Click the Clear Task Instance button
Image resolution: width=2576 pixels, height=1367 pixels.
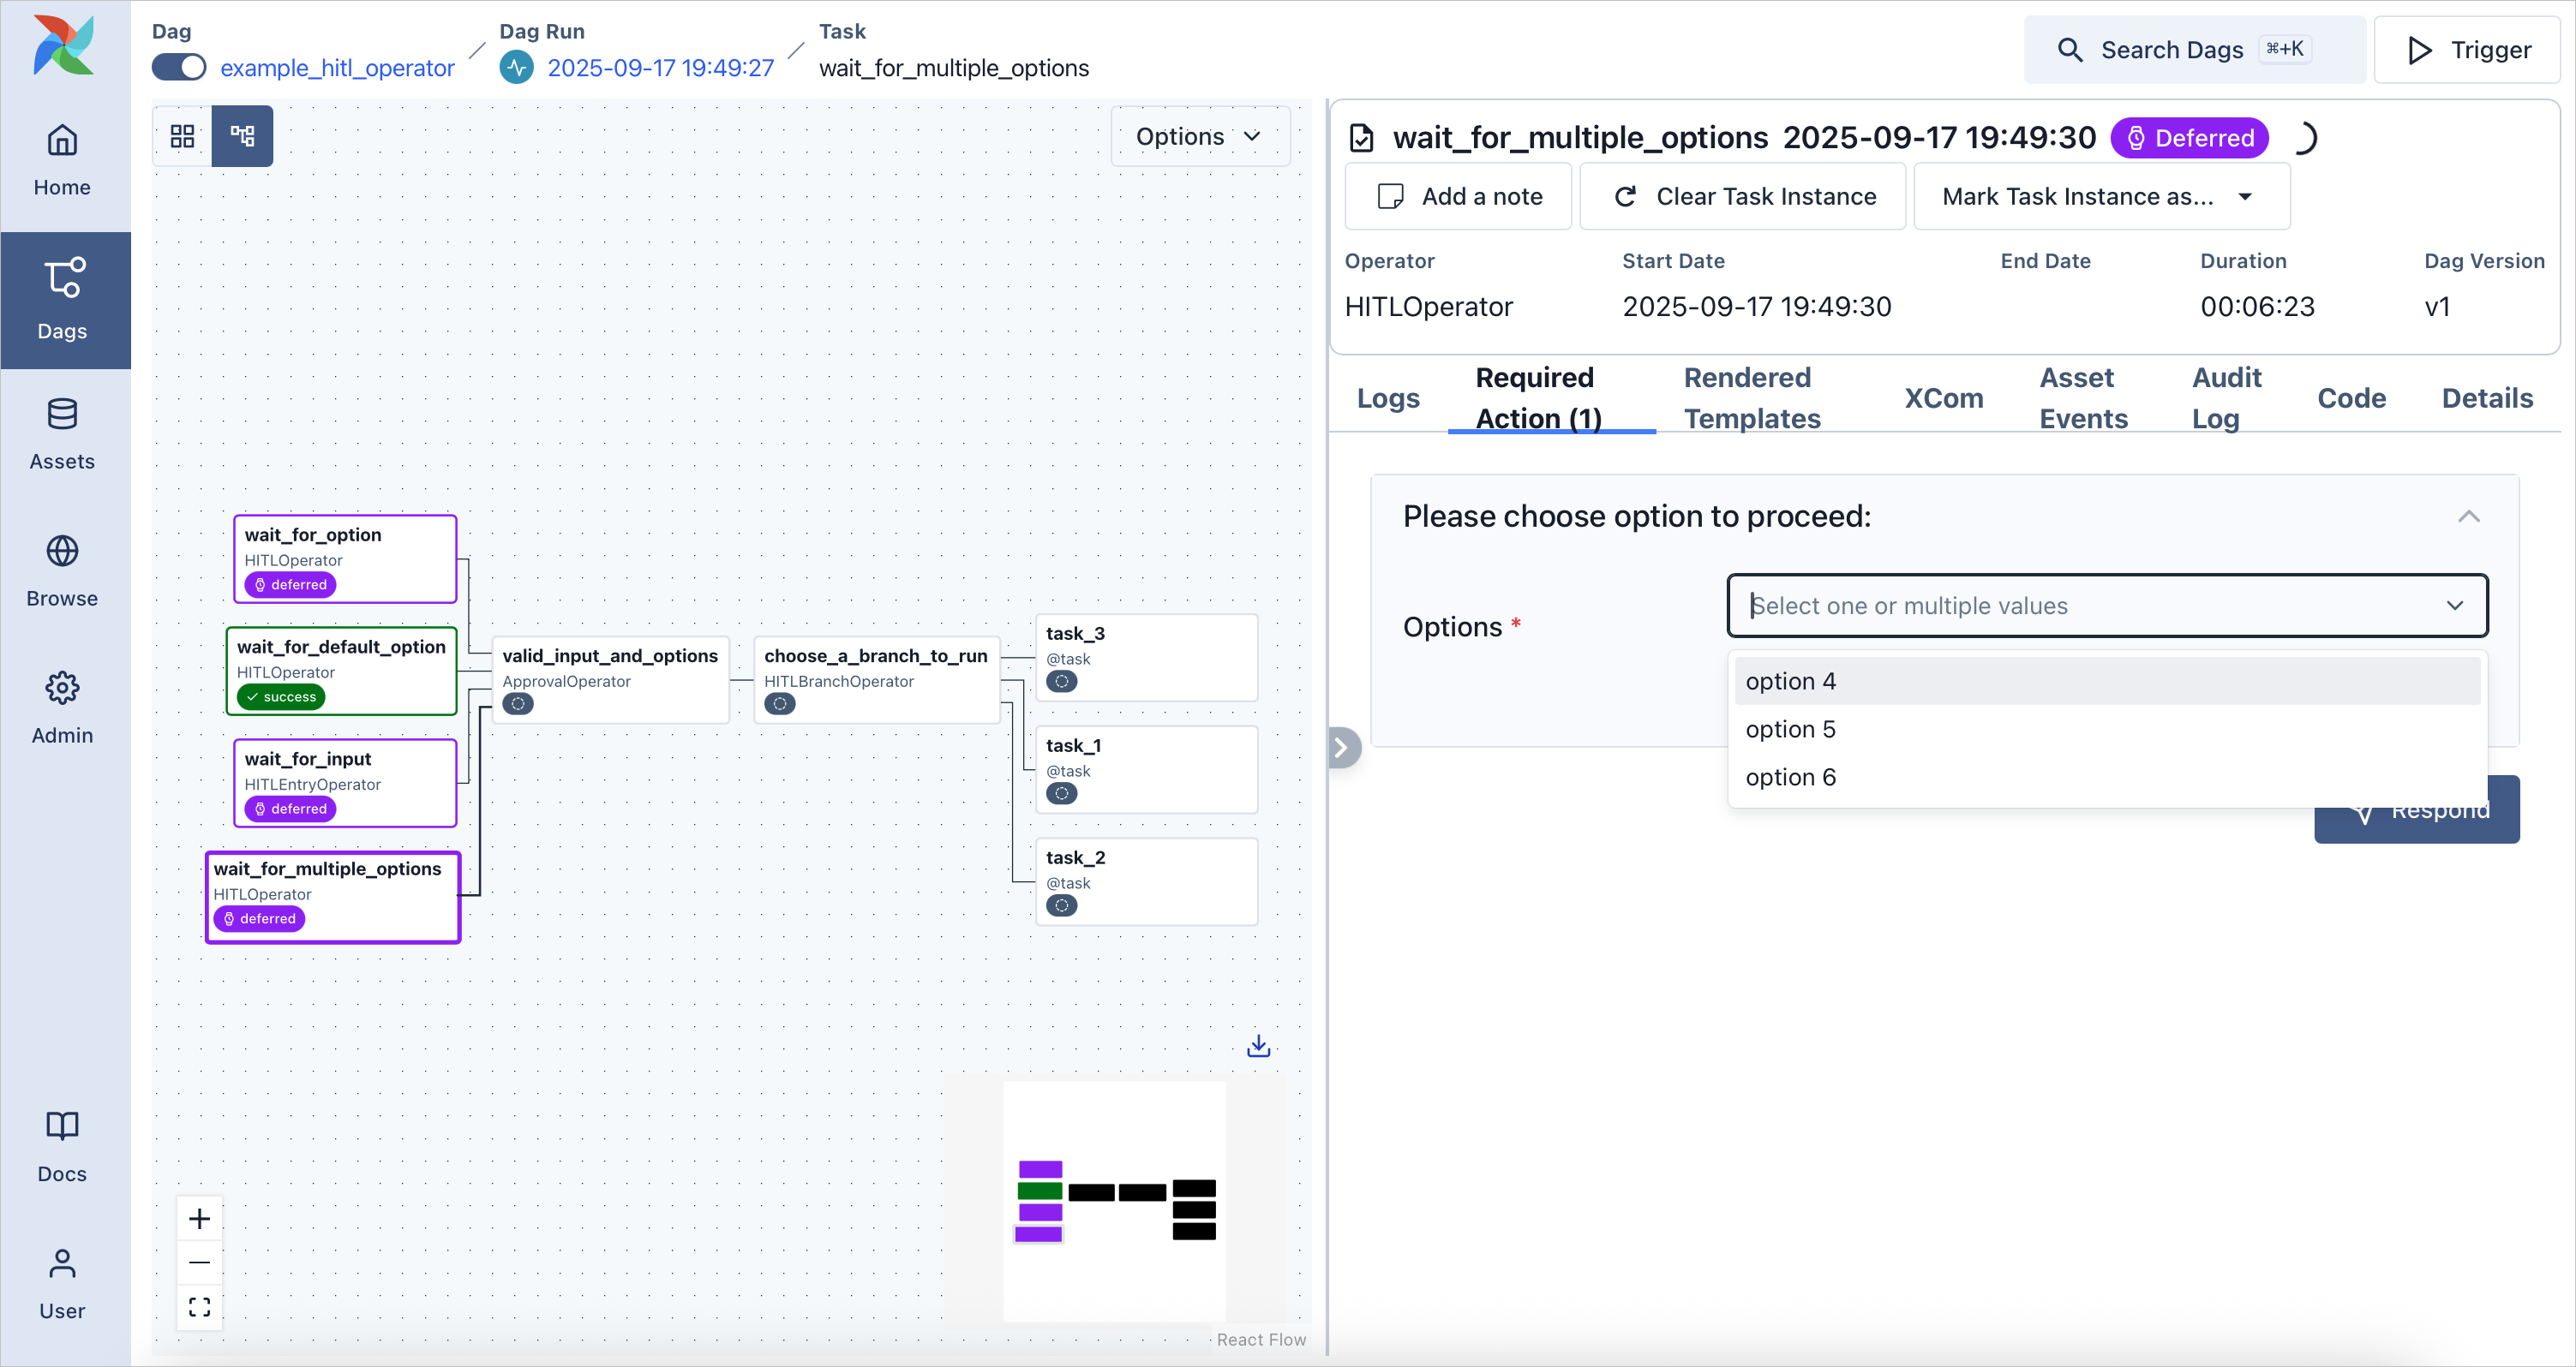(x=1742, y=196)
